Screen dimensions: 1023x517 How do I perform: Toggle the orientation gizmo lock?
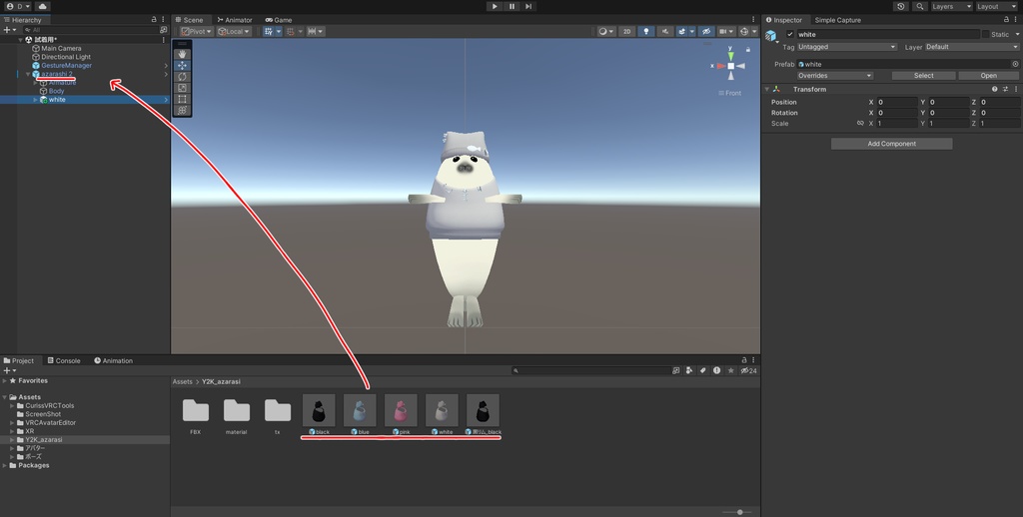[x=747, y=50]
